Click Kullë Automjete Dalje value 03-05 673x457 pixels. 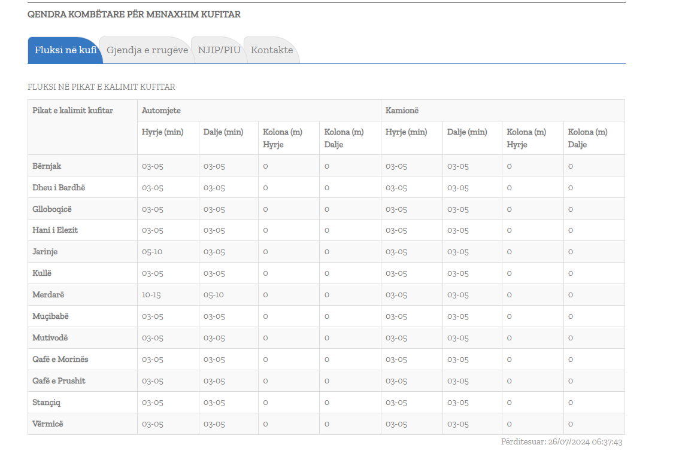point(214,273)
